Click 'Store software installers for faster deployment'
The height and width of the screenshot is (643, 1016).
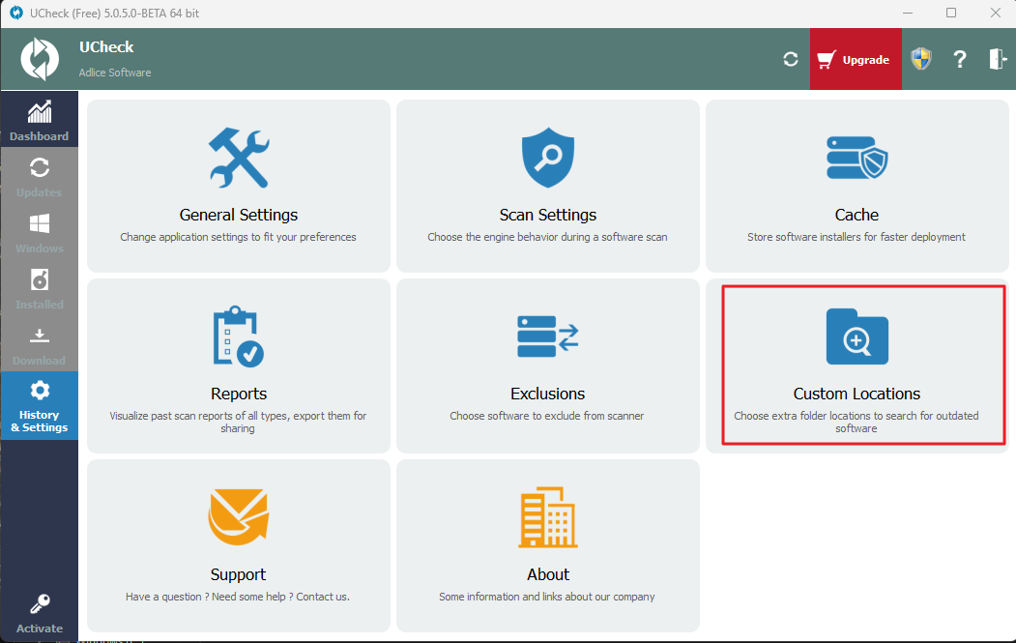856,237
